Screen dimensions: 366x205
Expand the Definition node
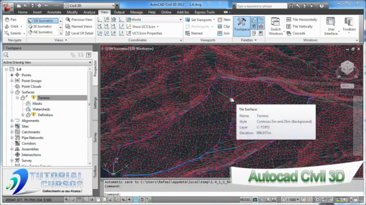tap(23, 115)
